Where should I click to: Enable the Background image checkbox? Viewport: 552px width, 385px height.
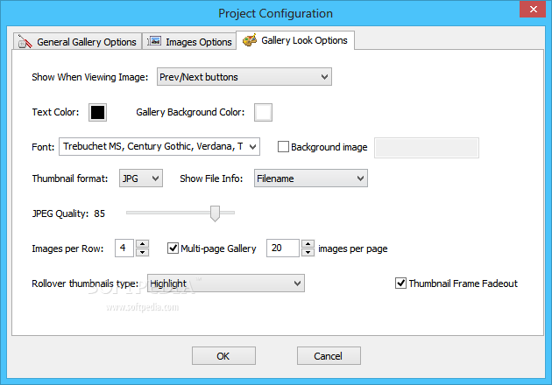click(x=283, y=147)
